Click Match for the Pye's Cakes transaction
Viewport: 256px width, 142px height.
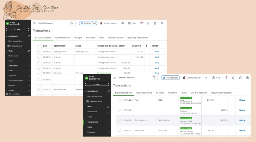pos(242,130)
